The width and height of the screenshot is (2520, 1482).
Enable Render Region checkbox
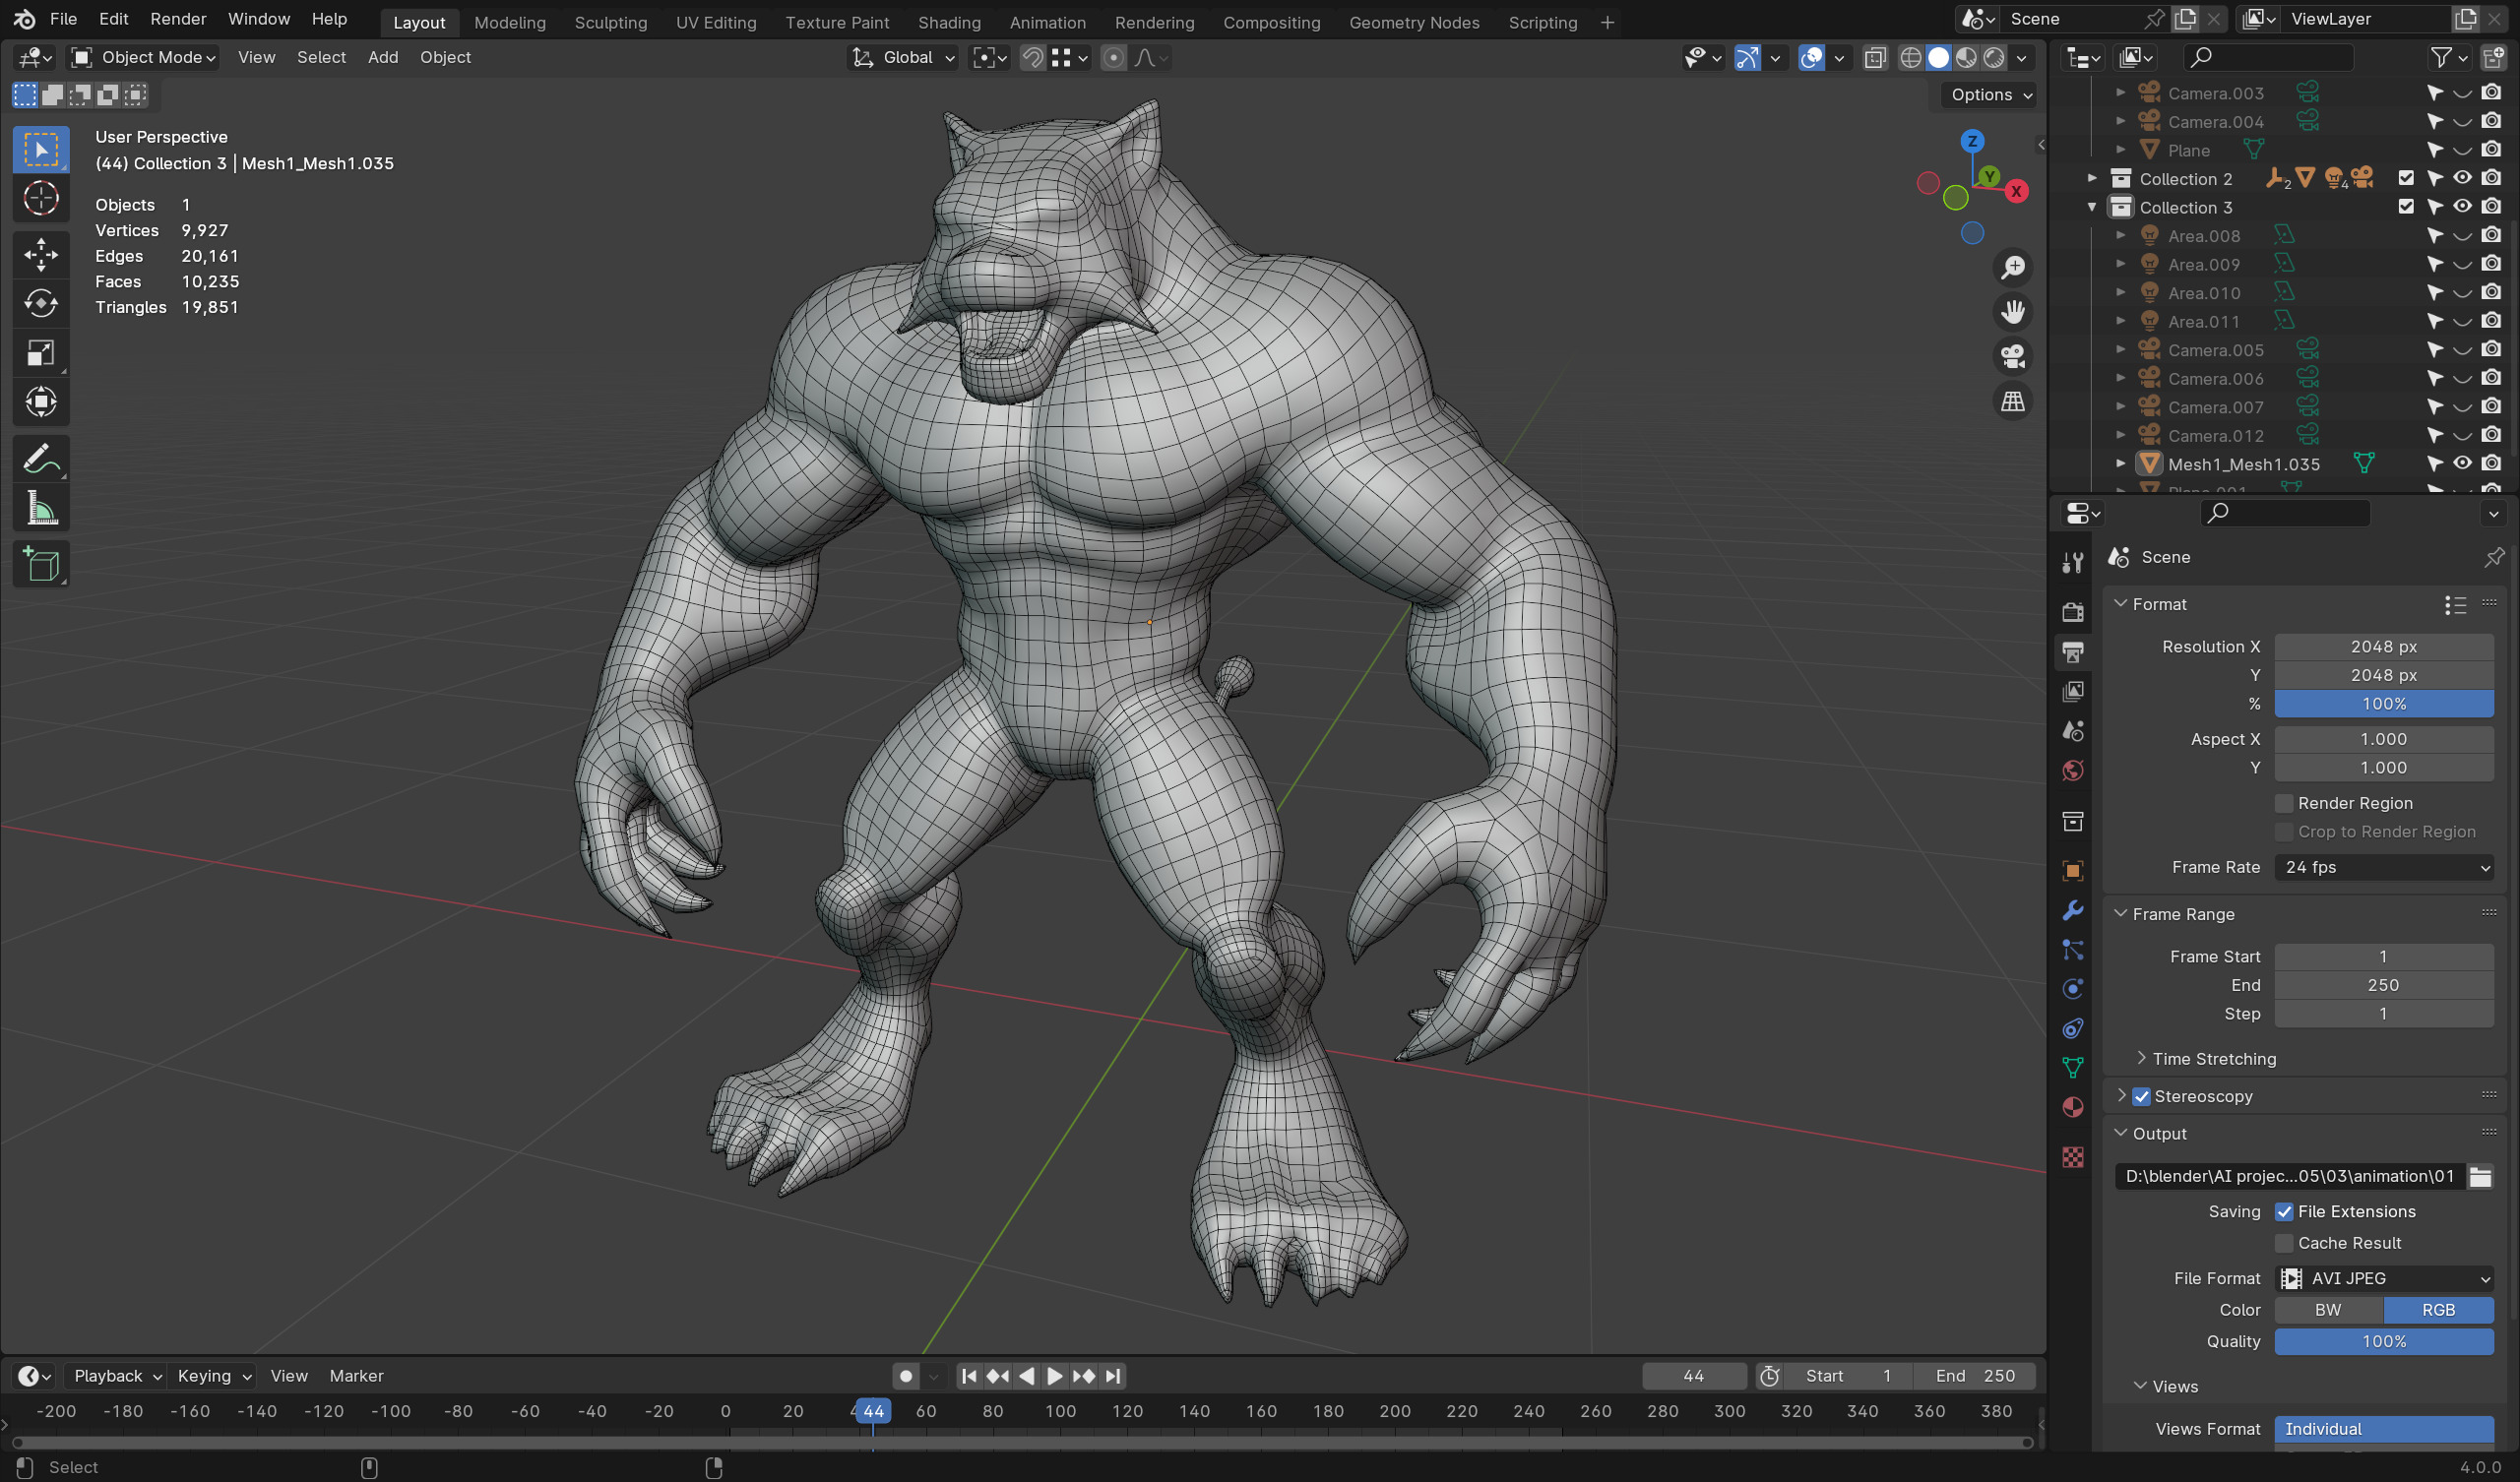pyautogui.click(x=2284, y=803)
